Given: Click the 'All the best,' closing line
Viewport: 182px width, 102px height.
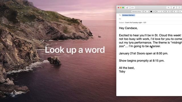Looking at the screenshot, I should tap(127, 68).
